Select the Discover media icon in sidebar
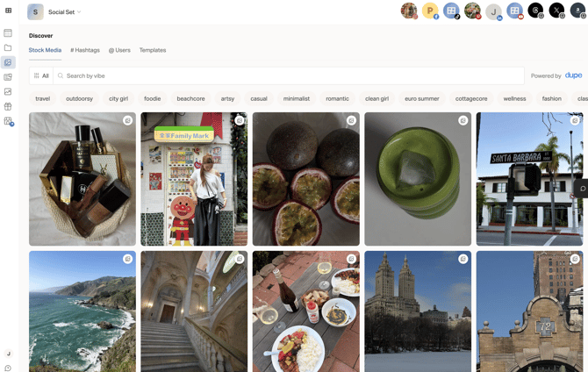588x372 pixels. (8, 62)
